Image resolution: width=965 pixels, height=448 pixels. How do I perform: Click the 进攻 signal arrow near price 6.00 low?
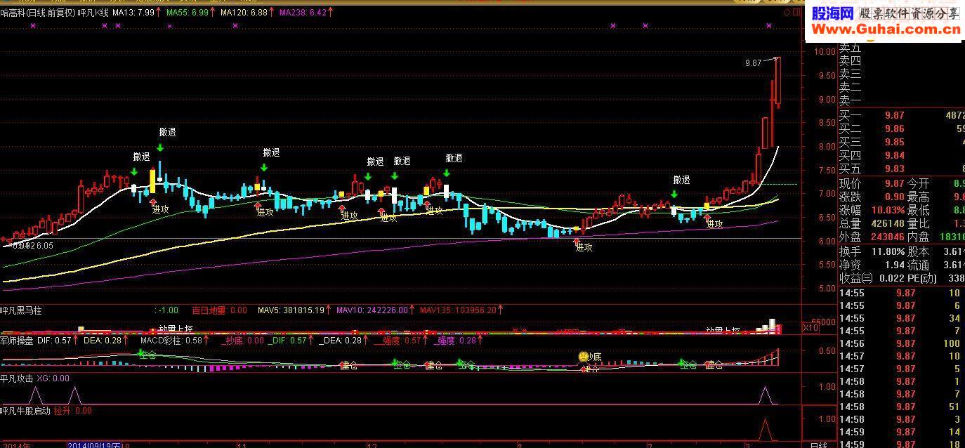577,240
